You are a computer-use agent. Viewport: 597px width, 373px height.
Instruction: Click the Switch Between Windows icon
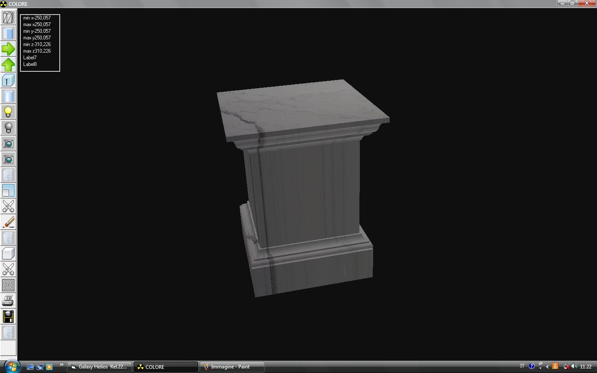(x=40, y=367)
